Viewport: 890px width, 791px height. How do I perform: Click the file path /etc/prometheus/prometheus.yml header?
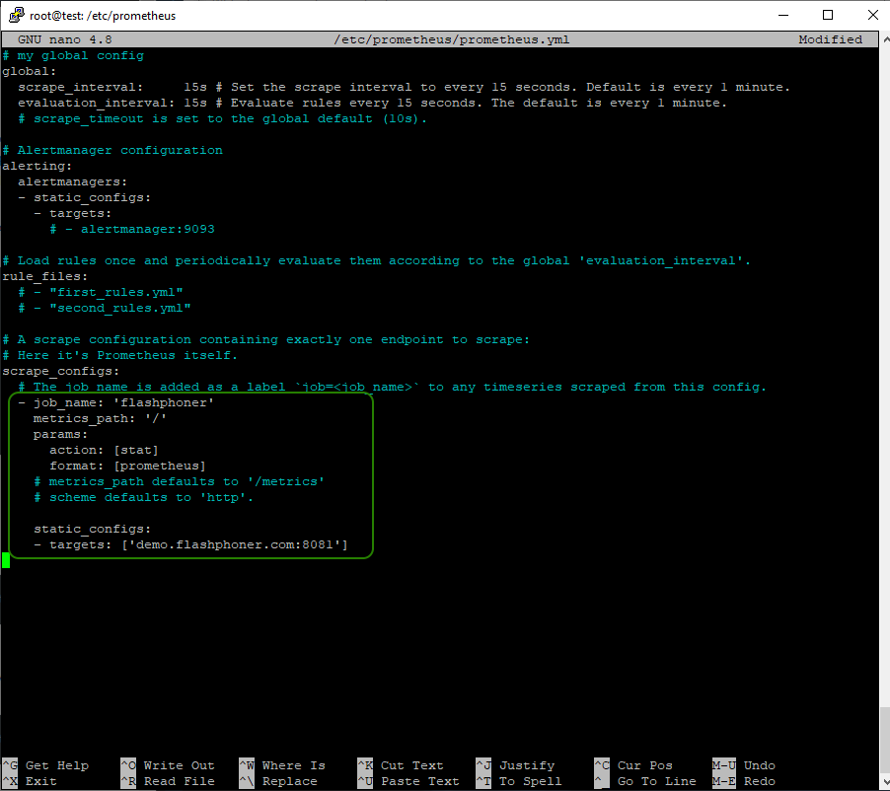(x=451, y=39)
